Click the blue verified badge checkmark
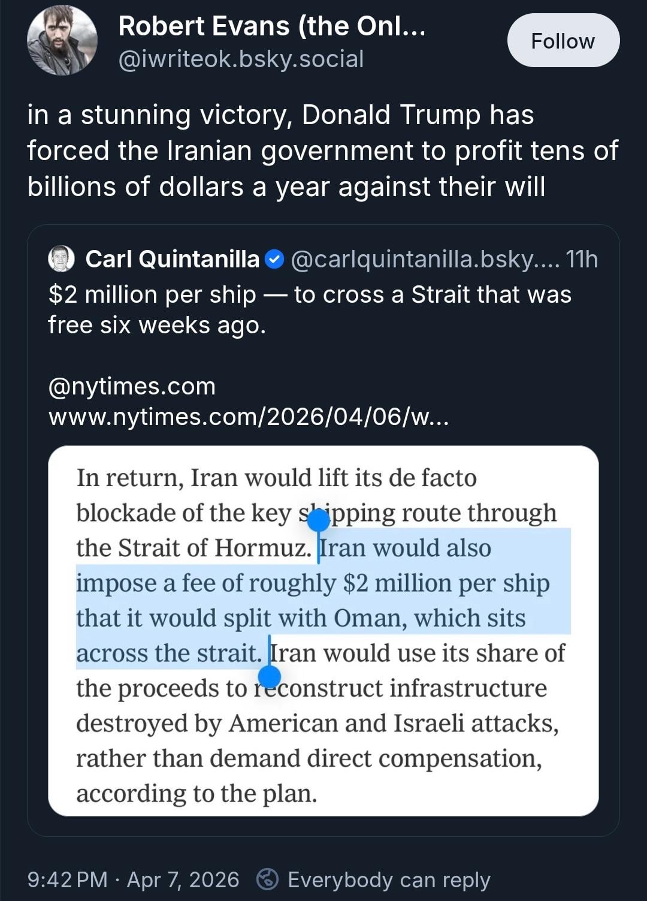The image size is (647, 901). tap(274, 260)
